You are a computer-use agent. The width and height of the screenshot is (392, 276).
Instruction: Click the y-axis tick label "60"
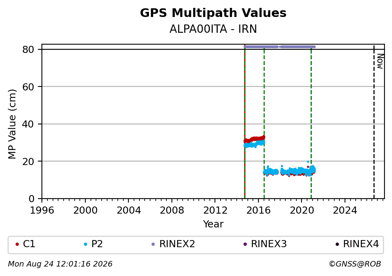(28, 87)
